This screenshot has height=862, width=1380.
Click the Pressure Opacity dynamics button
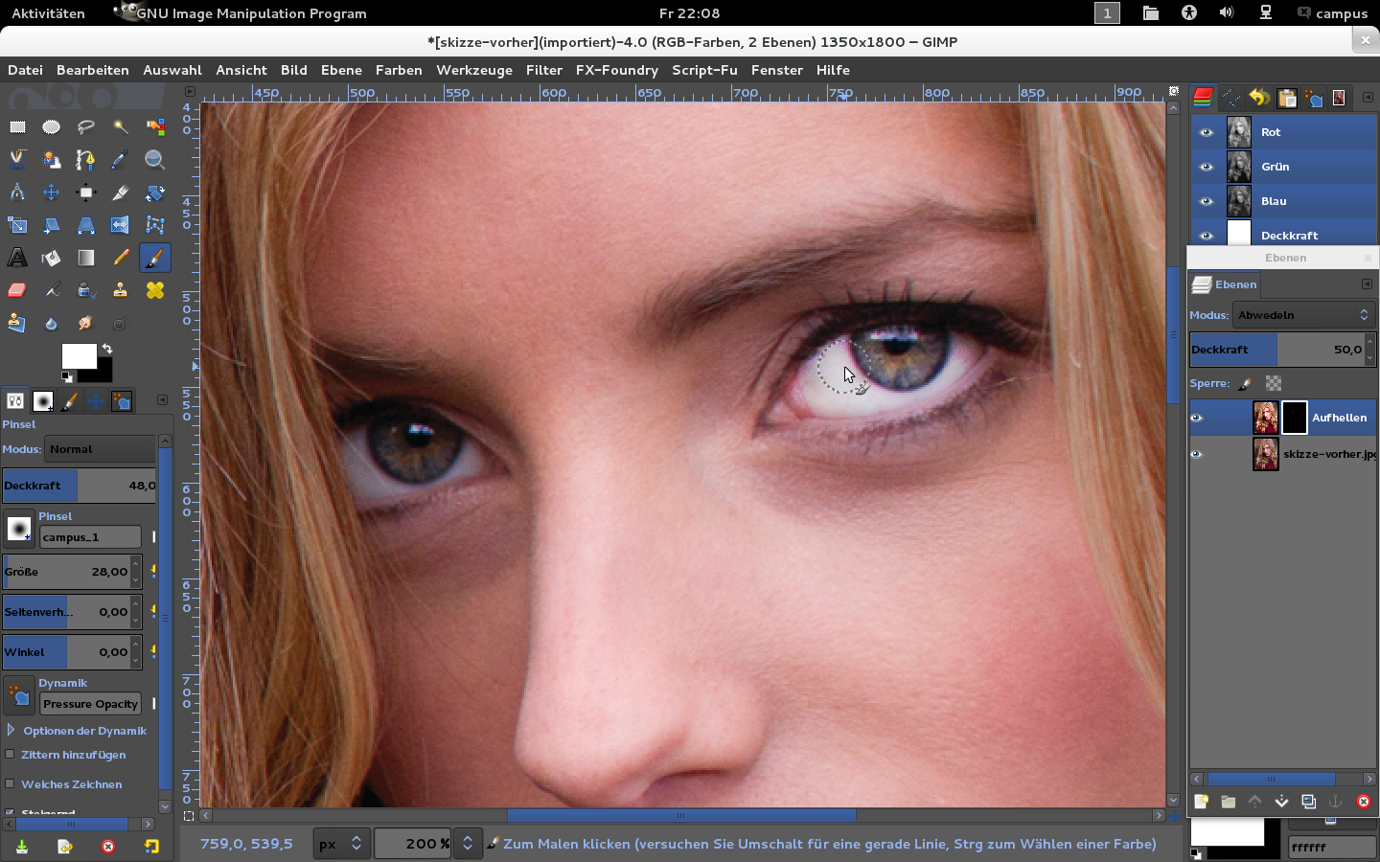91,704
